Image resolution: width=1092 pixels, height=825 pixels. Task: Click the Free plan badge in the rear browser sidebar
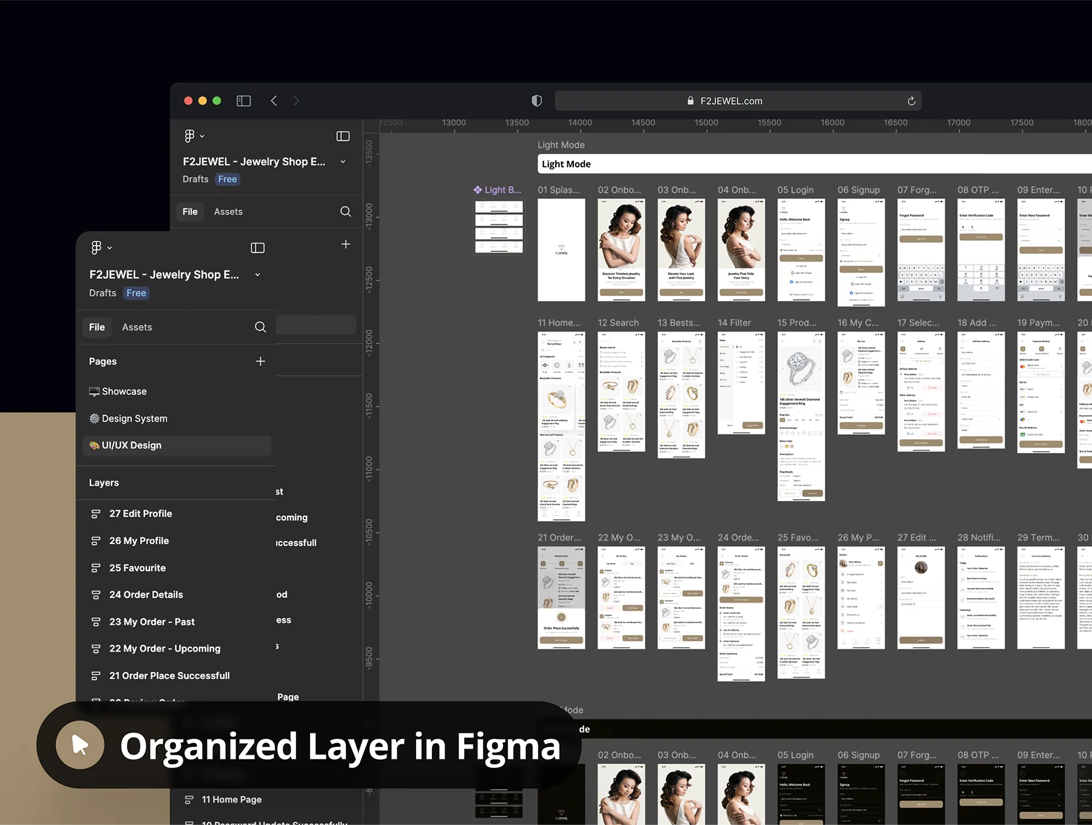coord(227,179)
